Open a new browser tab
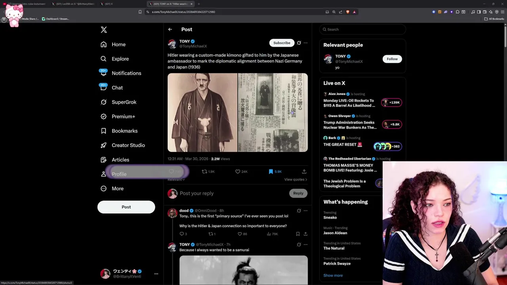 coord(199,4)
